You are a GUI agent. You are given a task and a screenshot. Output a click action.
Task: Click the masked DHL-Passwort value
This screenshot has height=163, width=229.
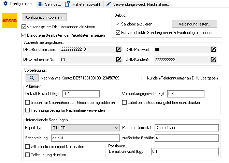click(157, 50)
